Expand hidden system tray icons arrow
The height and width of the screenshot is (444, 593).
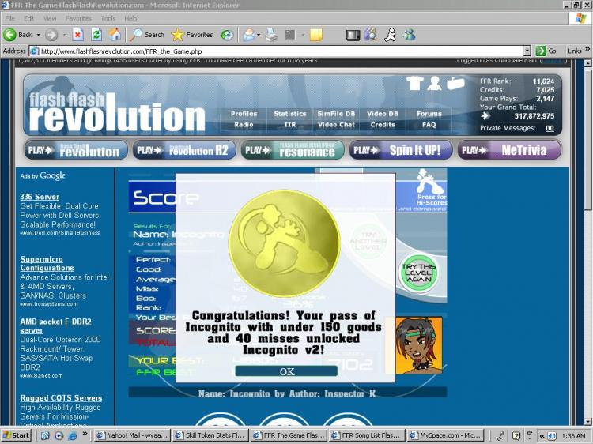[x=542, y=435]
